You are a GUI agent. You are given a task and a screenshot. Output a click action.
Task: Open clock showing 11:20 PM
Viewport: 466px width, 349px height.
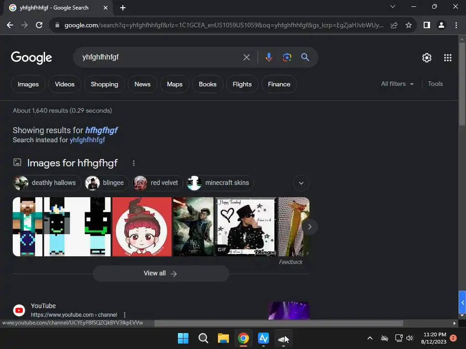[434, 338]
